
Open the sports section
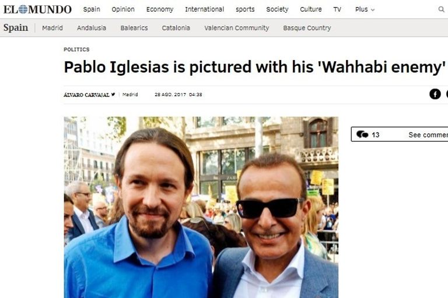[245, 9]
